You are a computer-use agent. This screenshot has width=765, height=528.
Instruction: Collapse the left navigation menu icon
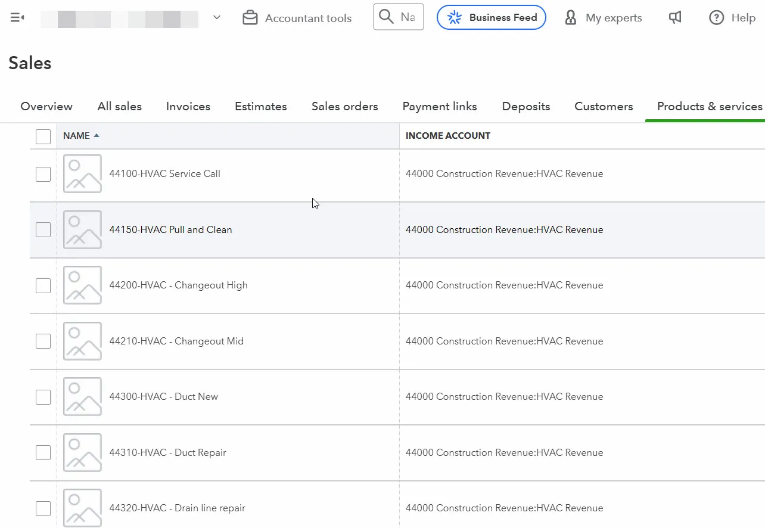[17, 18]
